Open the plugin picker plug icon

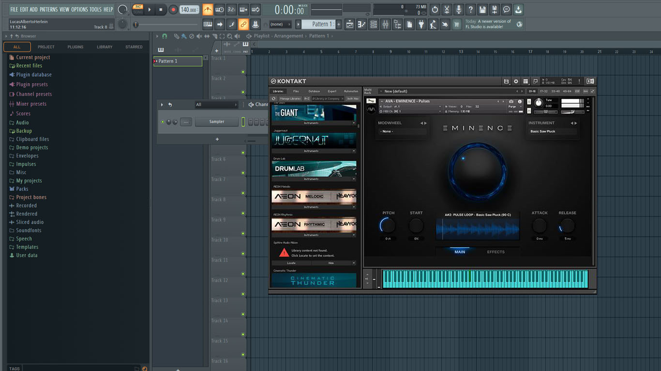pyautogui.click(x=421, y=24)
